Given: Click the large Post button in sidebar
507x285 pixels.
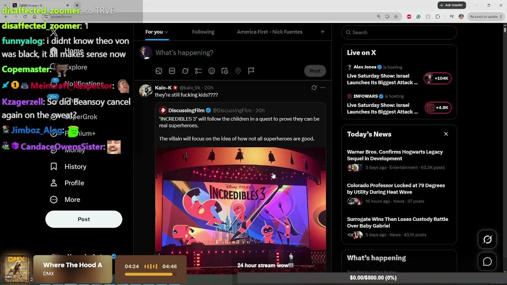Looking at the screenshot, I should 84,219.
